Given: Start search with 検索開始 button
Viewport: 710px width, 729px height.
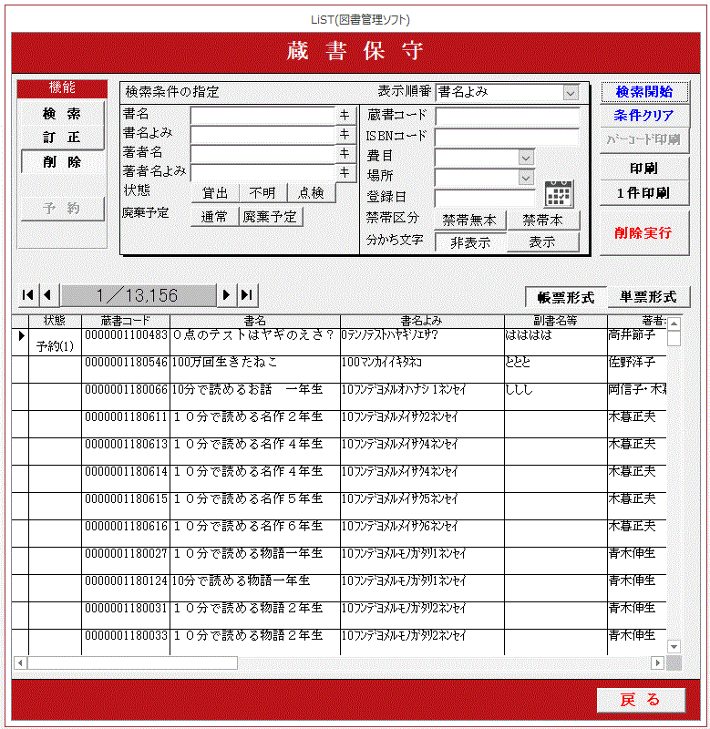Looking at the screenshot, I should pyautogui.click(x=644, y=92).
